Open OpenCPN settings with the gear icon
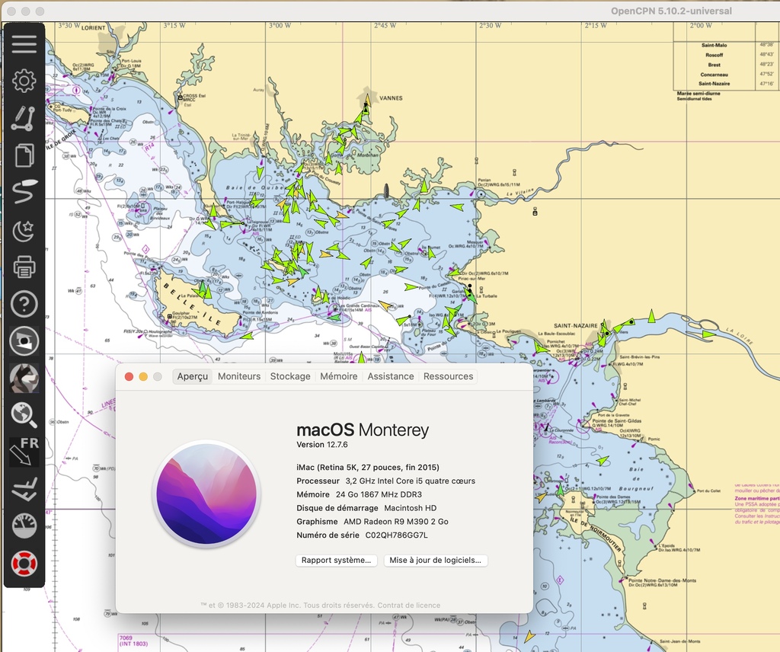Screen dimensions: 780x652 (x=24, y=81)
